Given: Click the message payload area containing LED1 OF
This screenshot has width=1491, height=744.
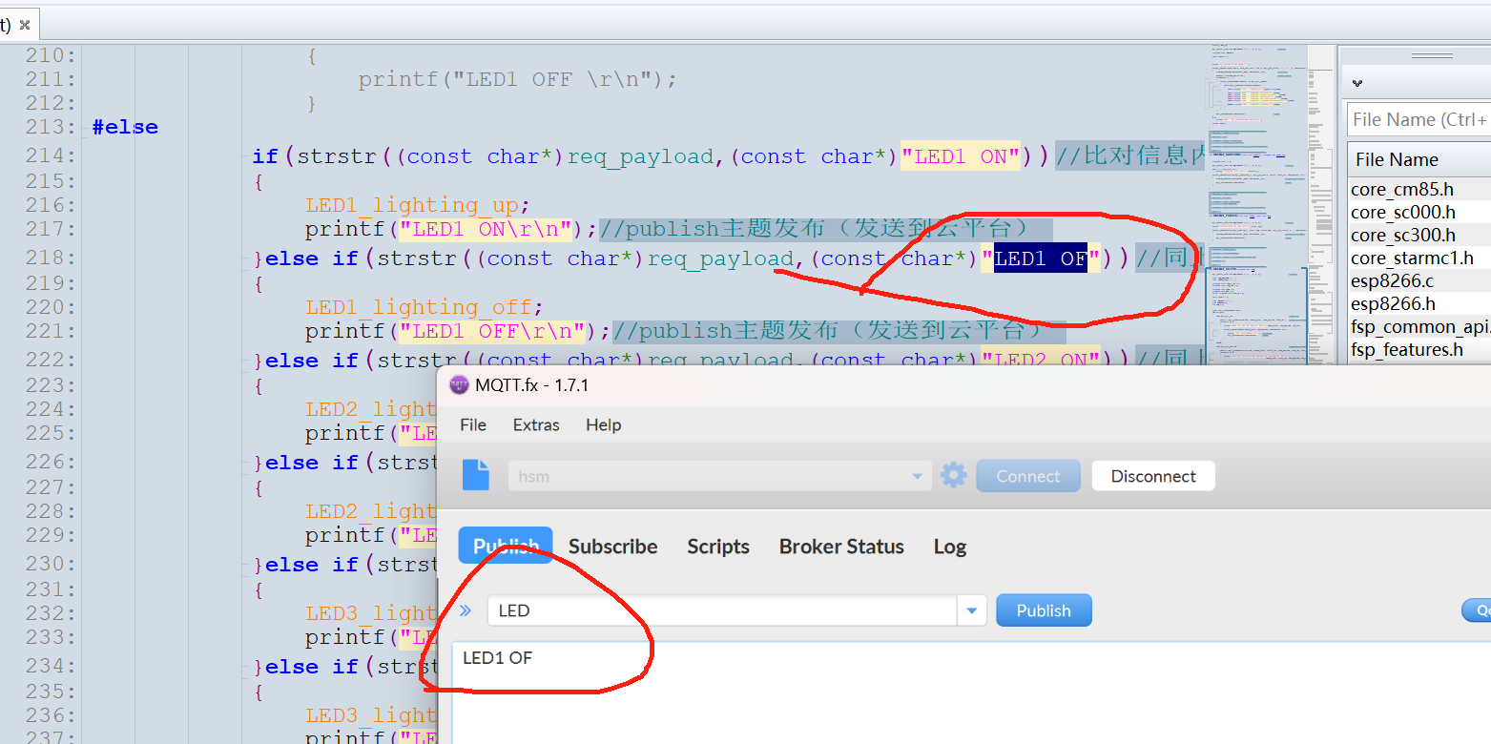Looking at the screenshot, I should pyautogui.click(x=971, y=692).
